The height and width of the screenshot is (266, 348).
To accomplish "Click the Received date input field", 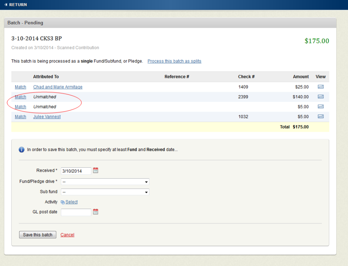I will pyautogui.click(x=76, y=171).
